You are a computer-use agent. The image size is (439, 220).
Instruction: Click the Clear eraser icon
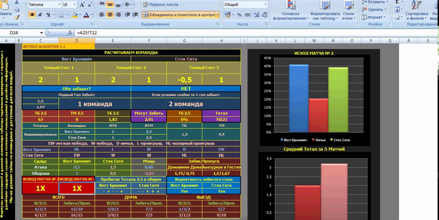[x=397, y=17]
